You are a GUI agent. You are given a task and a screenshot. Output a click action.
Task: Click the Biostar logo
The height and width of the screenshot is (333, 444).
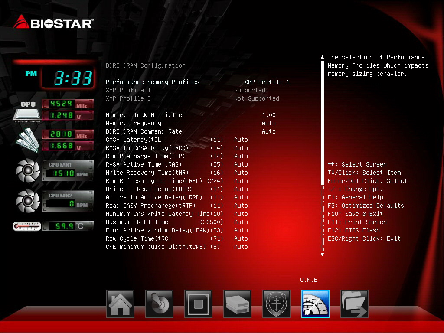click(x=53, y=22)
